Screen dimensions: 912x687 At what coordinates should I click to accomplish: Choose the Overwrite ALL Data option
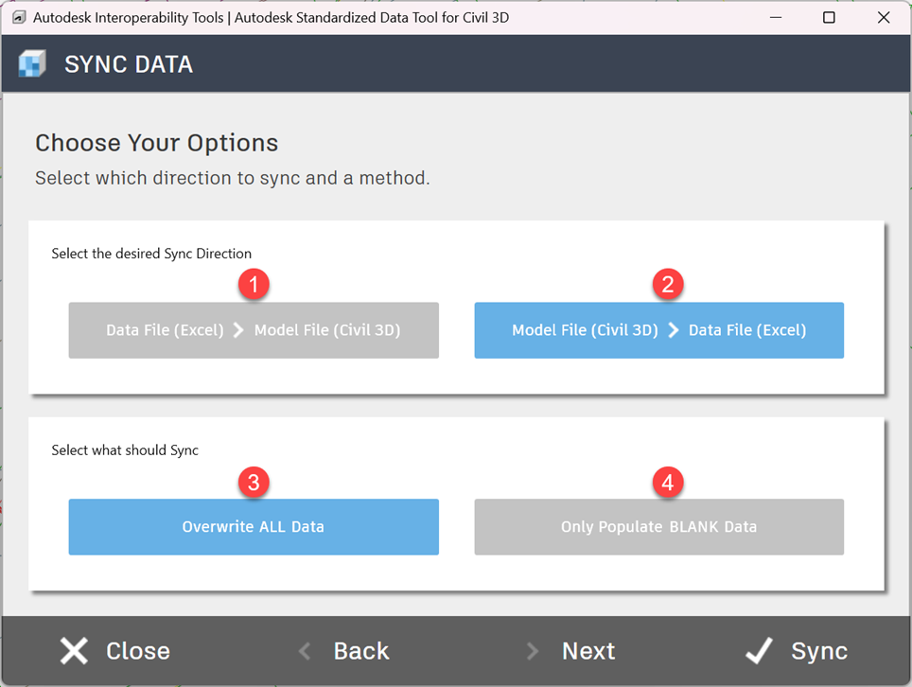click(x=254, y=527)
